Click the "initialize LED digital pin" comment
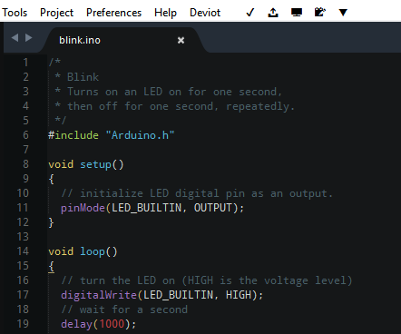The image size is (401, 334). (x=197, y=193)
